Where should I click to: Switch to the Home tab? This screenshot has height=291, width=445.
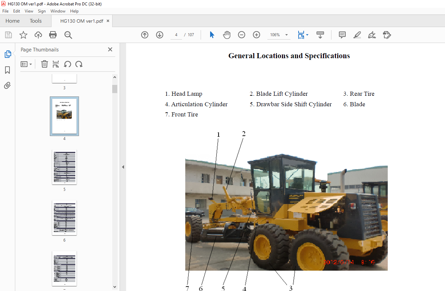[x=13, y=21]
